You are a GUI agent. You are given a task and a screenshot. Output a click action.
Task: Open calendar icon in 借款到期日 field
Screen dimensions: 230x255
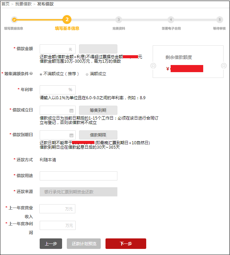[71, 135]
